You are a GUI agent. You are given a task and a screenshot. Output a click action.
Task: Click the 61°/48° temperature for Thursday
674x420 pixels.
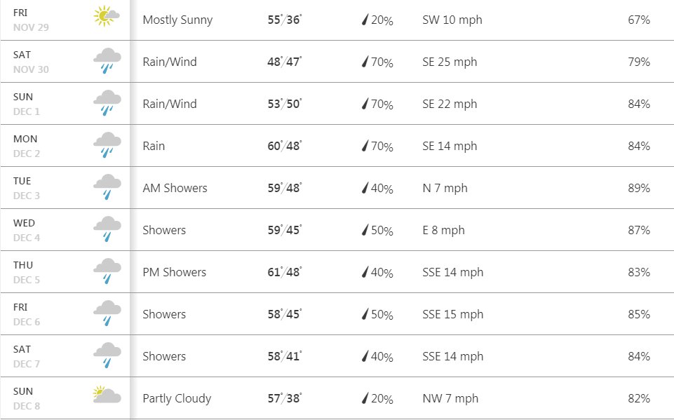[x=285, y=272]
